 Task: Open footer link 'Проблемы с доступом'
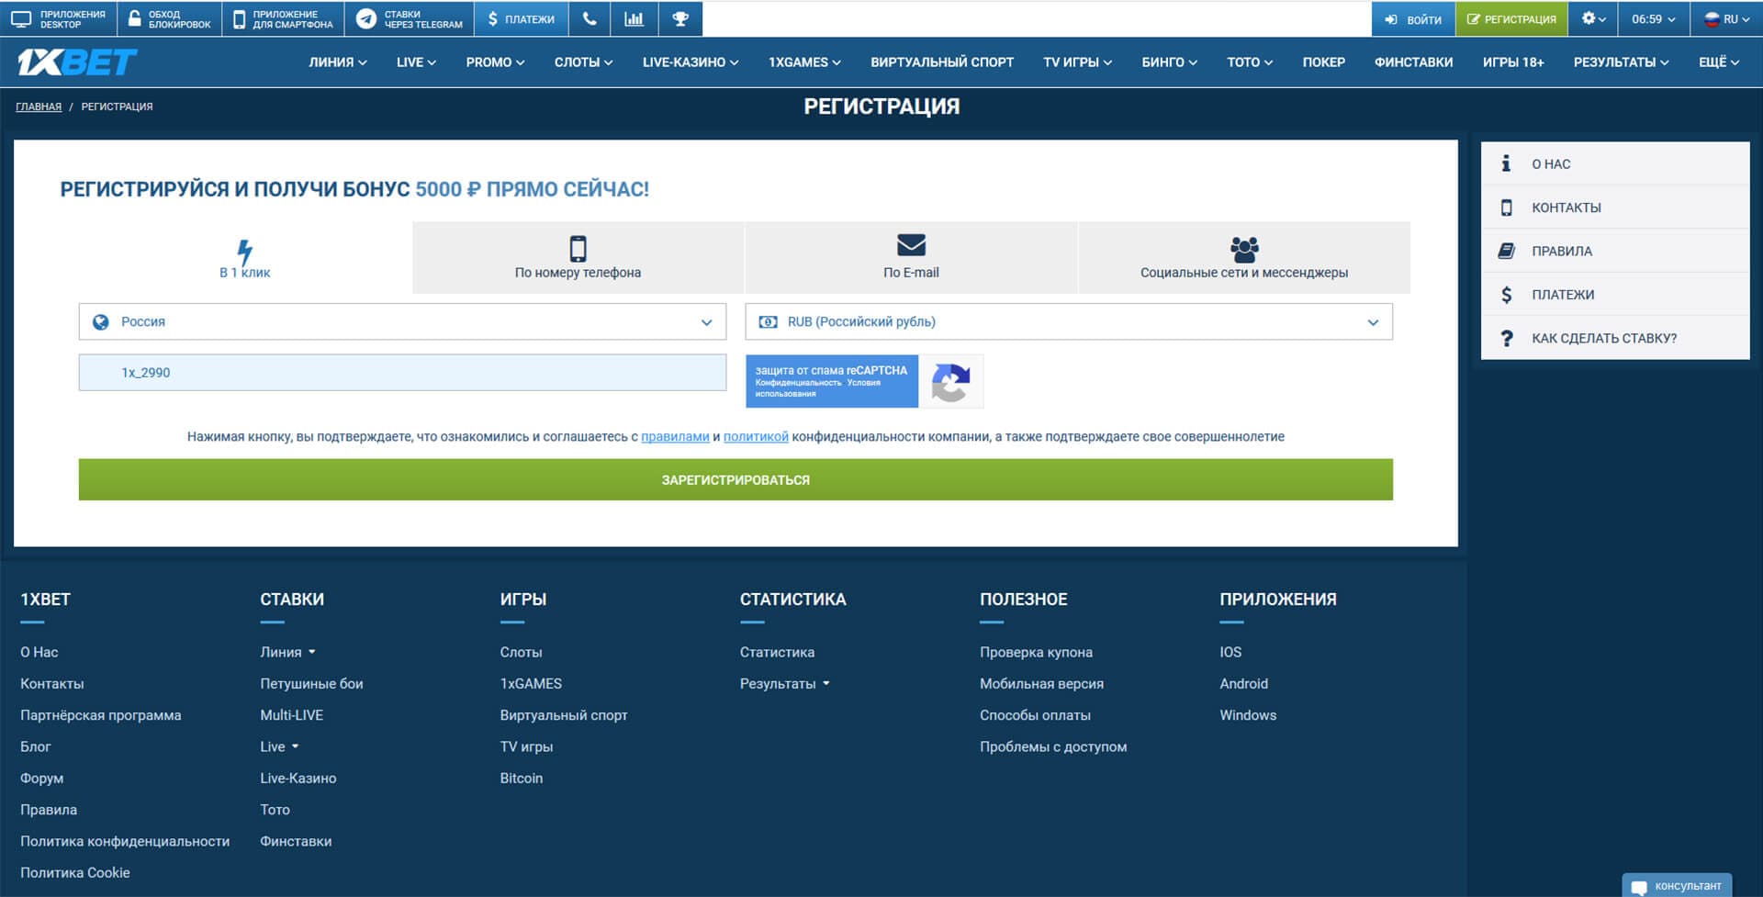point(1053,747)
